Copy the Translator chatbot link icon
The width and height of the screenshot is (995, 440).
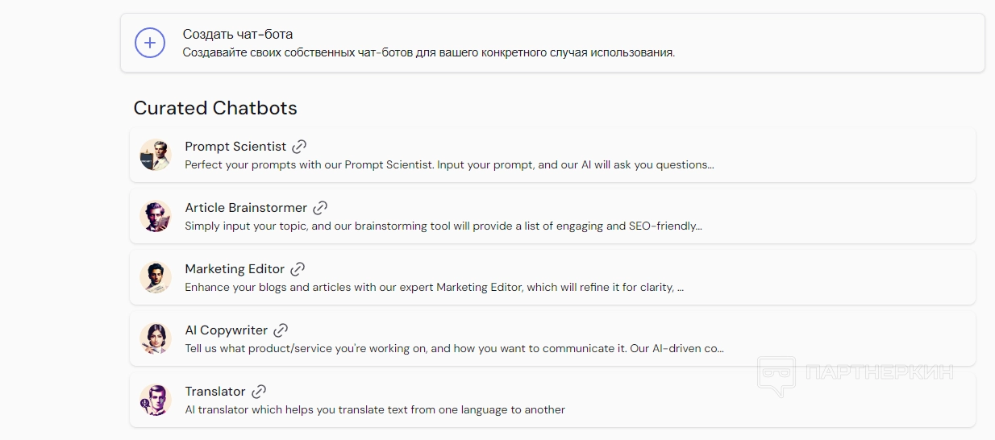tap(259, 392)
